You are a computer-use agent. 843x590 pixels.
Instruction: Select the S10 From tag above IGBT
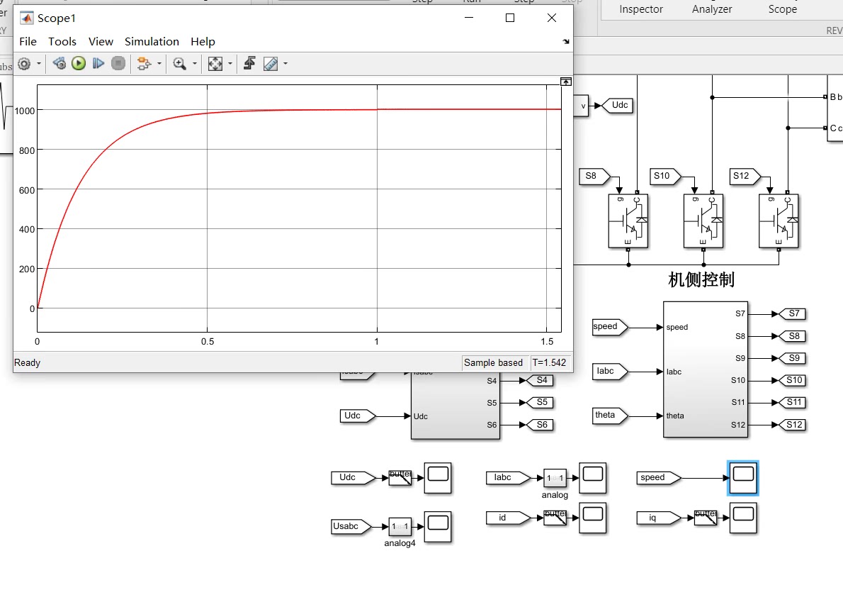665,176
